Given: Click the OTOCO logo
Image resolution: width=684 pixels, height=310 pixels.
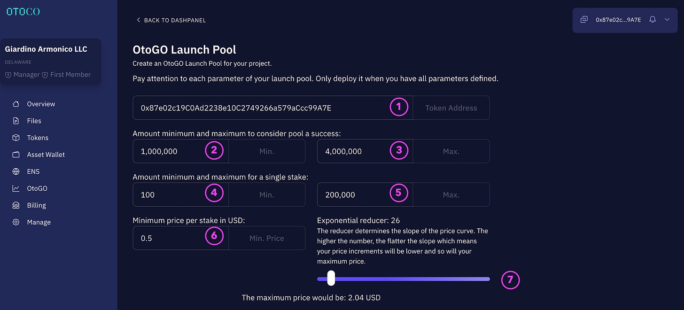Looking at the screenshot, I should click(23, 12).
